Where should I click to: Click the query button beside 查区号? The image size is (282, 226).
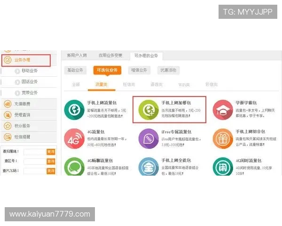pos(51,161)
